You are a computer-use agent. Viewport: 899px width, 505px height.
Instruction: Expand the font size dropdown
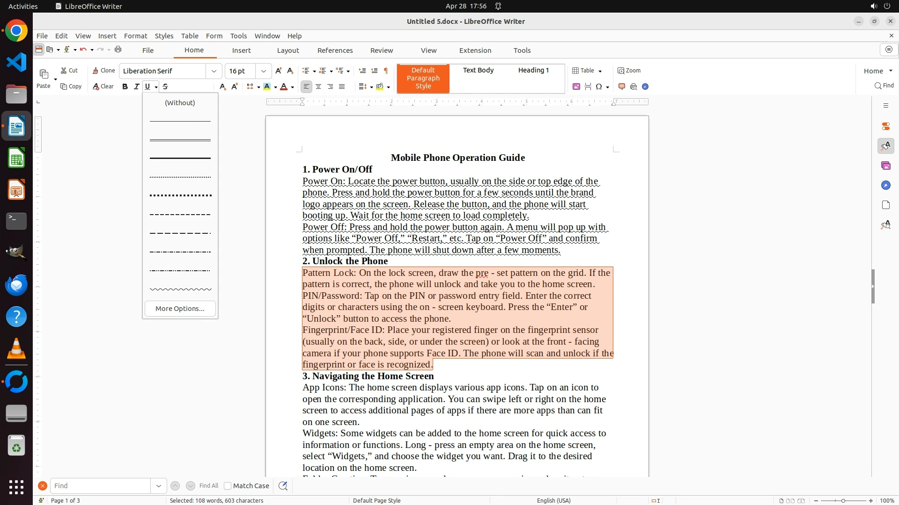pyautogui.click(x=264, y=71)
